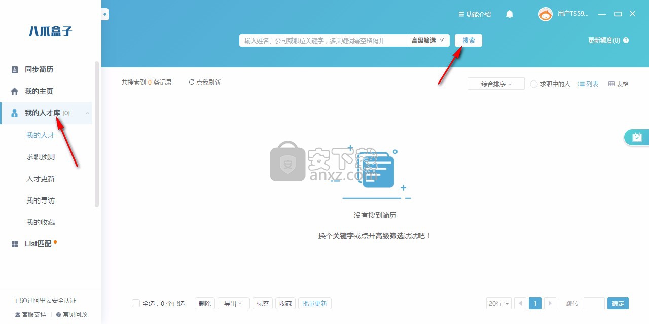Click the sidebar vertical scrollbar
649x324 pixels.
point(96,134)
